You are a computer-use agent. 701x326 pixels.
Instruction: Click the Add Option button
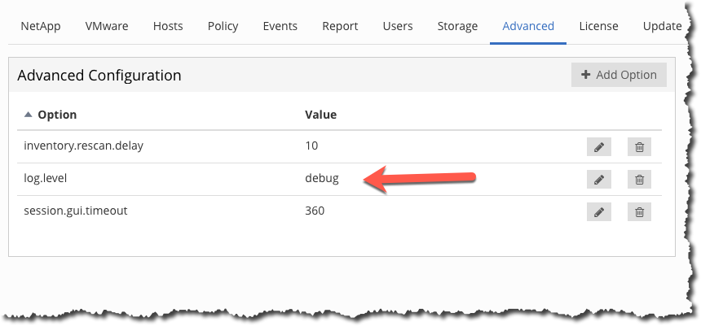coord(619,75)
